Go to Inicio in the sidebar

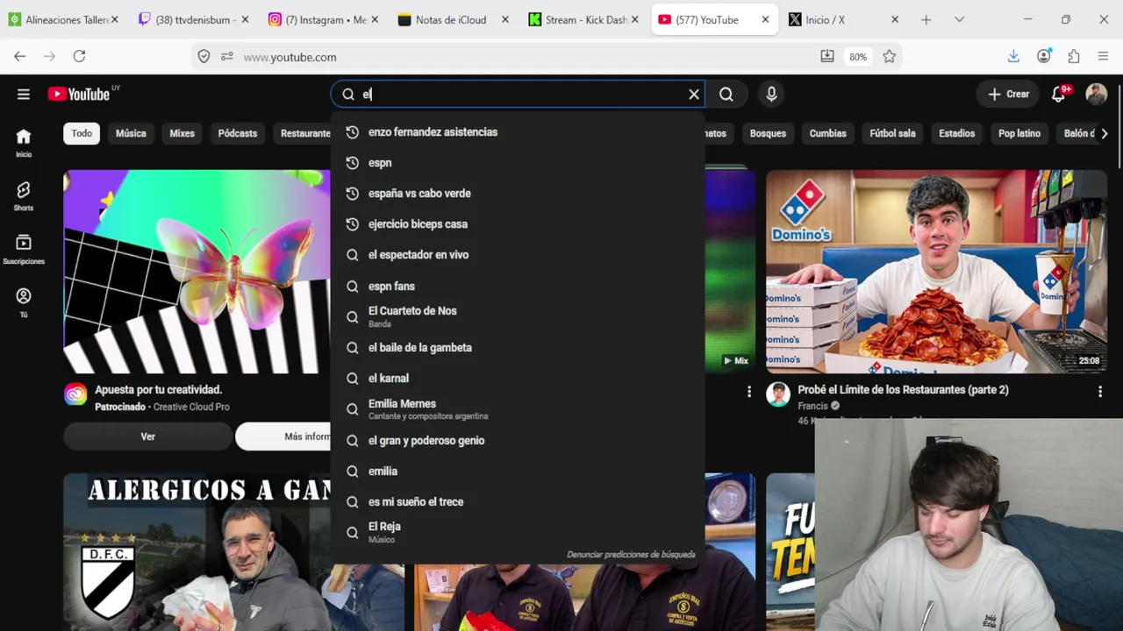tap(24, 143)
